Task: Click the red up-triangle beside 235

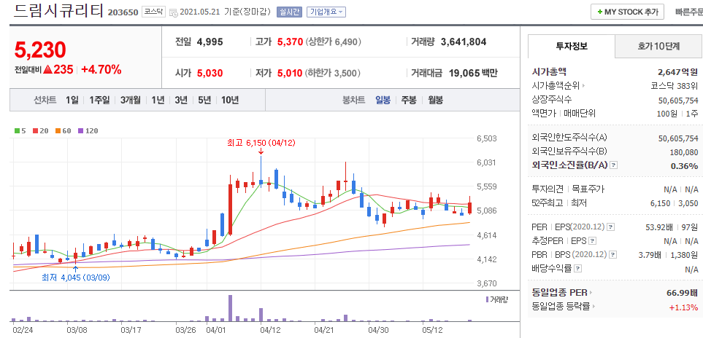Action: pos(48,70)
